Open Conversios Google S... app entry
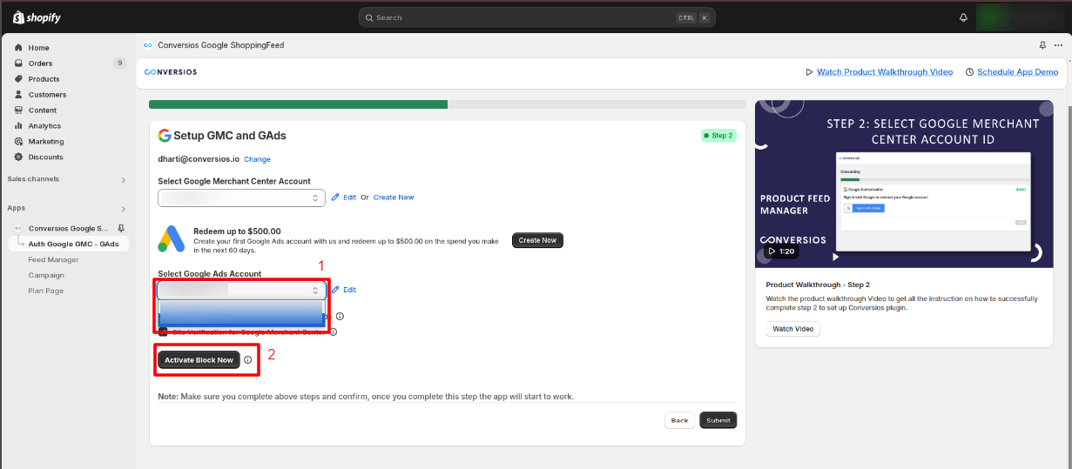The width and height of the screenshot is (1072, 469). pyautogui.click(x=68, y=228)
